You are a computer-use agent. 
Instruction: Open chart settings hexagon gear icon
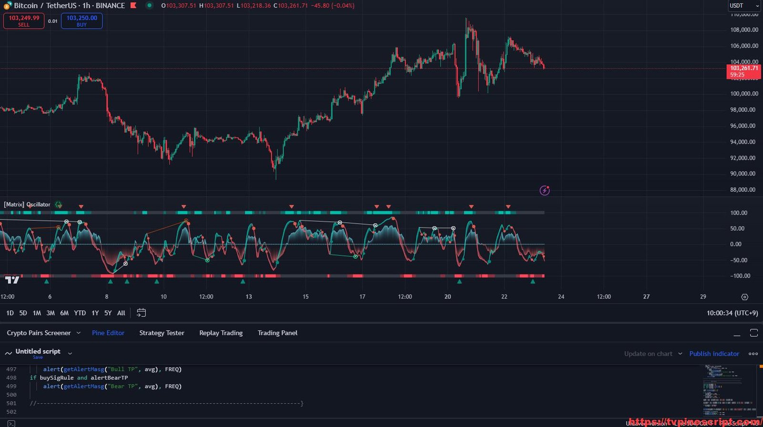pyautogui.click(x=744, y=297)
